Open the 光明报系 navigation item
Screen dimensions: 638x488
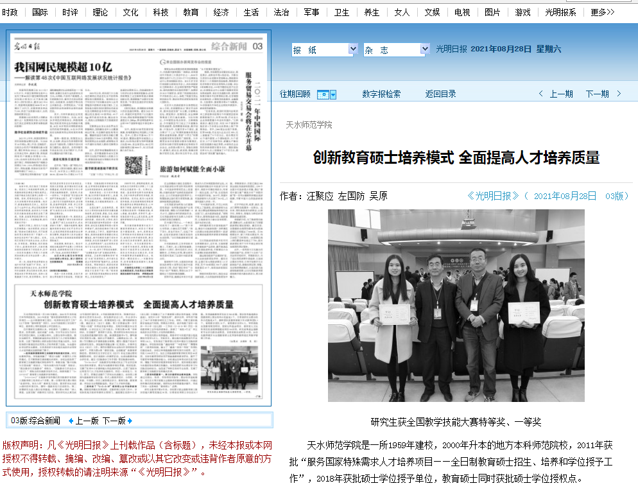560,12
